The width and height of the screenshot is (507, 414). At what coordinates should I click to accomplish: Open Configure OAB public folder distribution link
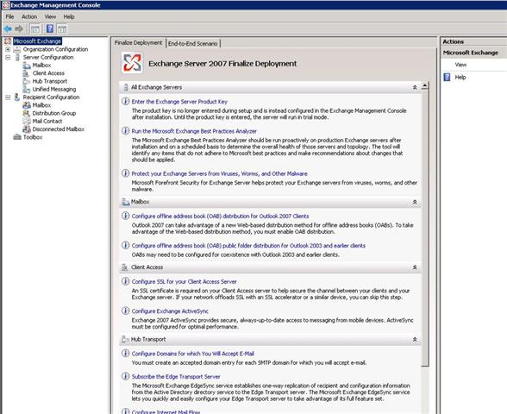click(x=248, y=246)
